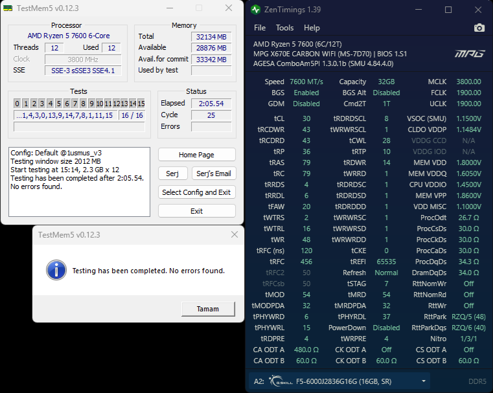
Task: Click the ZenTimings app logo icon
Action: [x=256, y=10]
